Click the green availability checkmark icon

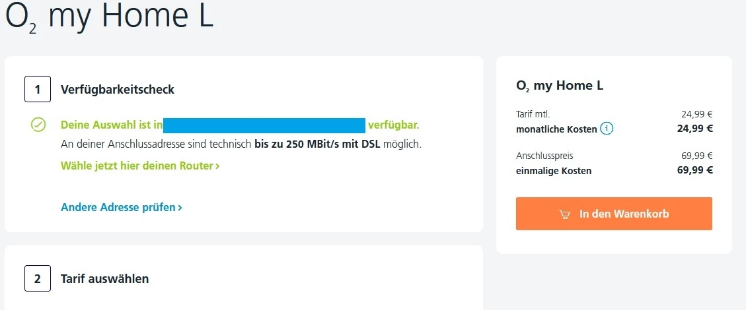(38, 125)
